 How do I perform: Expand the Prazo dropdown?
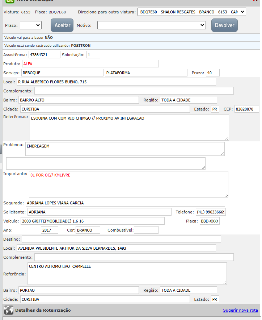click(x=31, y=25)
